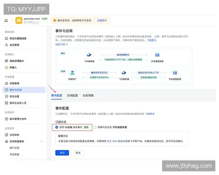The width and height of the screenshot is (219, 175).
Task: Click 了解更多 link under 事件配置
Action: tap(150, 114)
